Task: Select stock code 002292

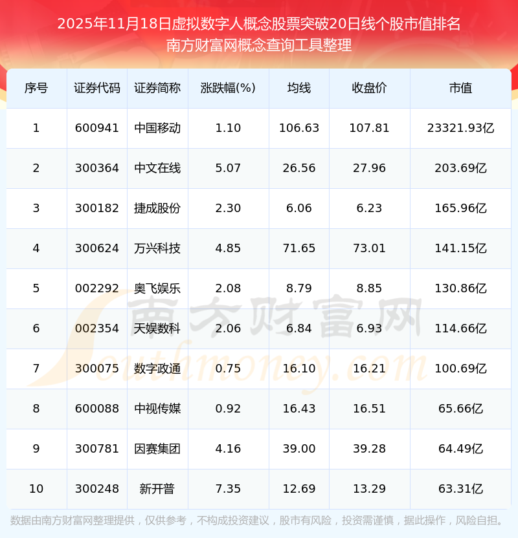Action: [x=97, y=288]
